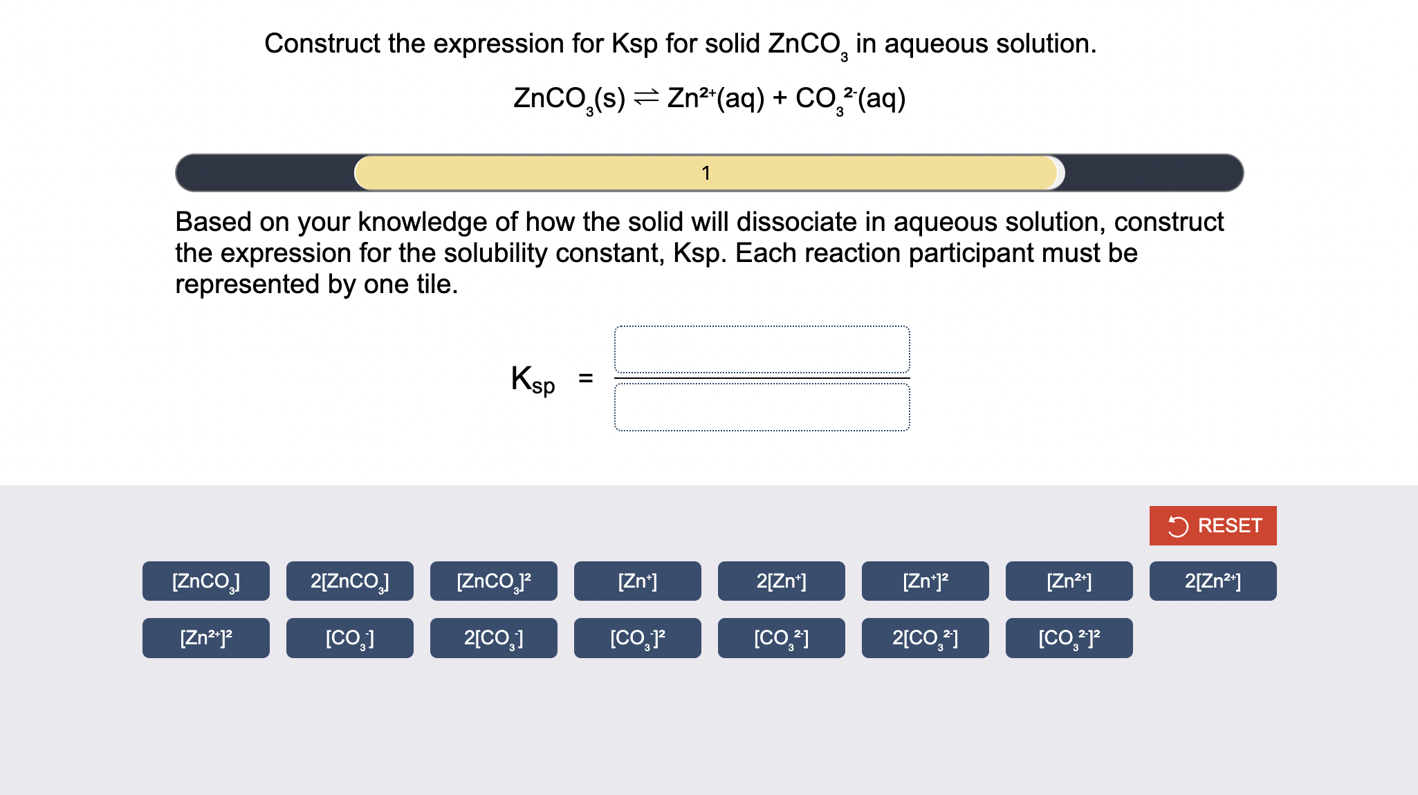1418x795 pixels.
Task: Select the 2[Zn⁺] tile
Action: coord(781,581)
